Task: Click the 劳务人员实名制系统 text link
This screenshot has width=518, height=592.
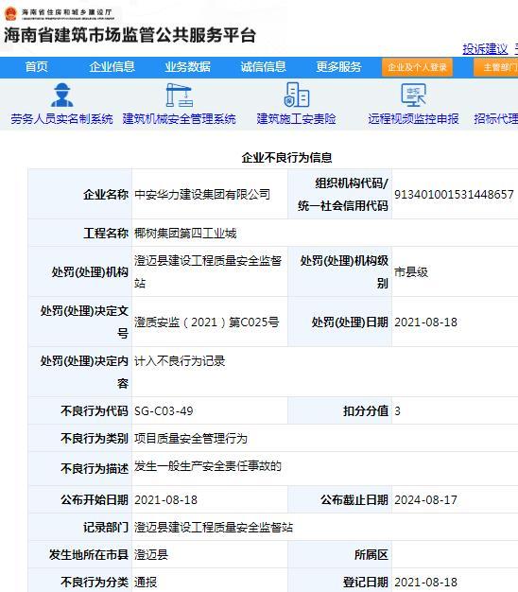Action: 61,119
